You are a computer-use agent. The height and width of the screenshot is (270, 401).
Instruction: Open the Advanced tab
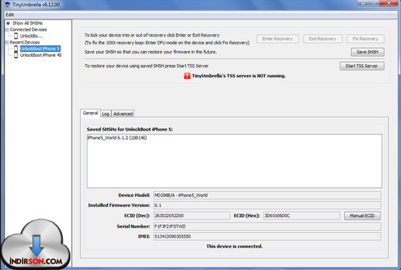[x=123, y=114]
